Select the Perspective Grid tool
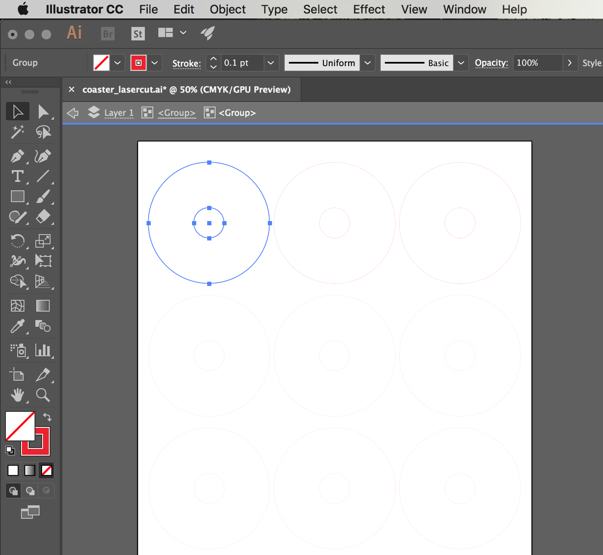The image size is (603, 555). [43, 281]
